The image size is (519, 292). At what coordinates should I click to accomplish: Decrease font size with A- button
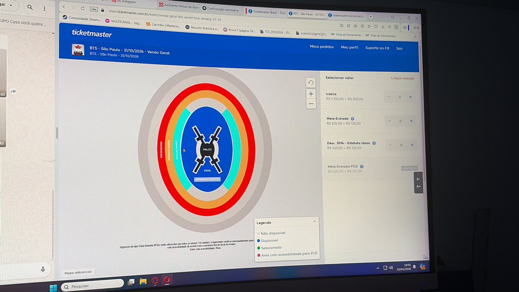(x=418, y=179)
